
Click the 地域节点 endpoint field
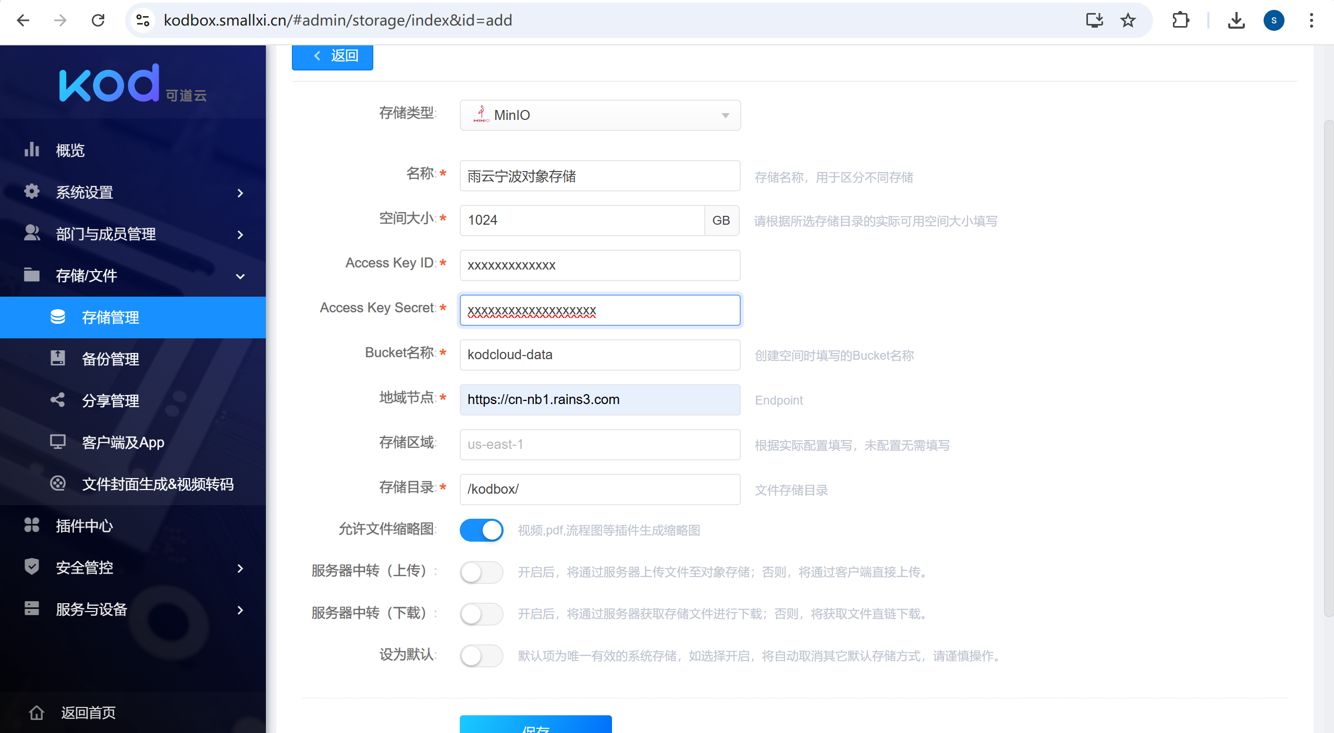[600, 400]
